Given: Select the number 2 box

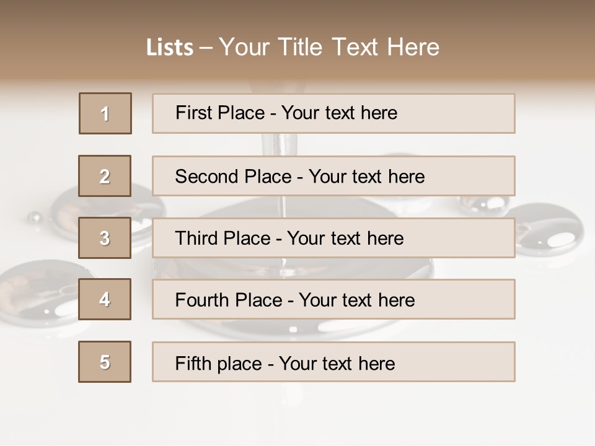Looking at the screenshot, I should click(x=105, y=176).
